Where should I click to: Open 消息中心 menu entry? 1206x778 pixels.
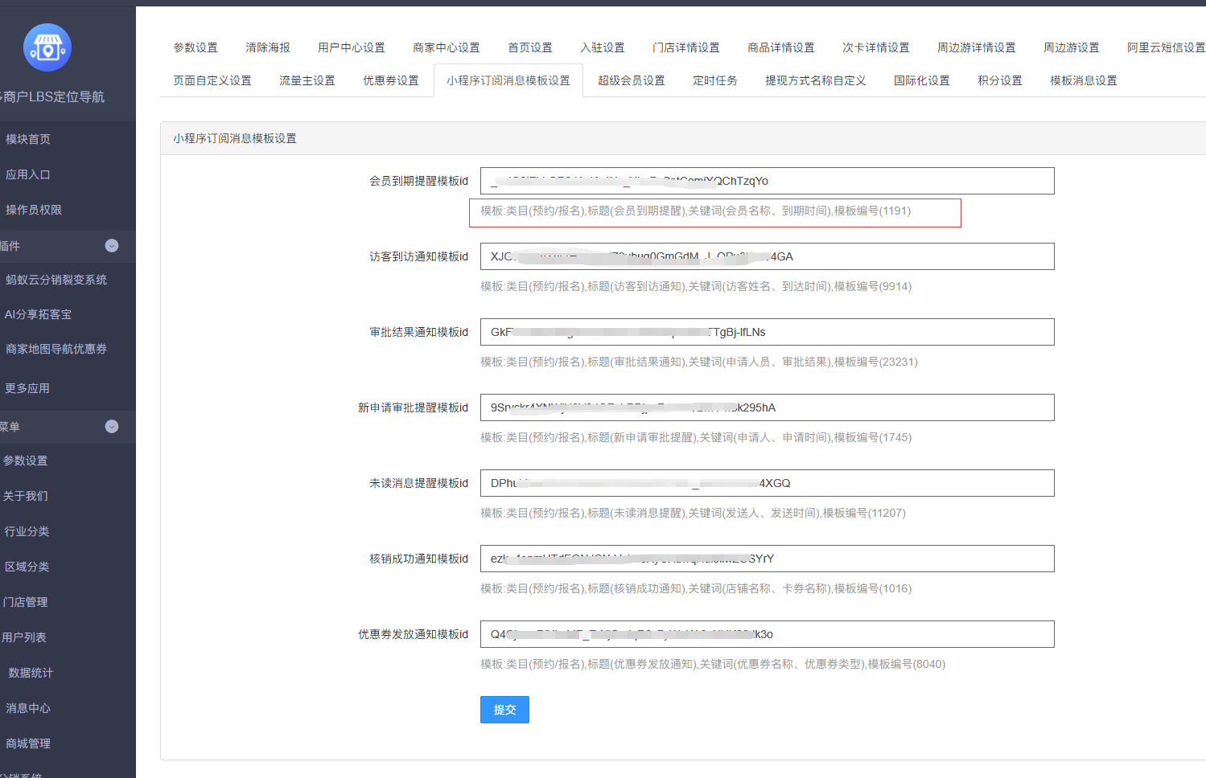point(28,708)
